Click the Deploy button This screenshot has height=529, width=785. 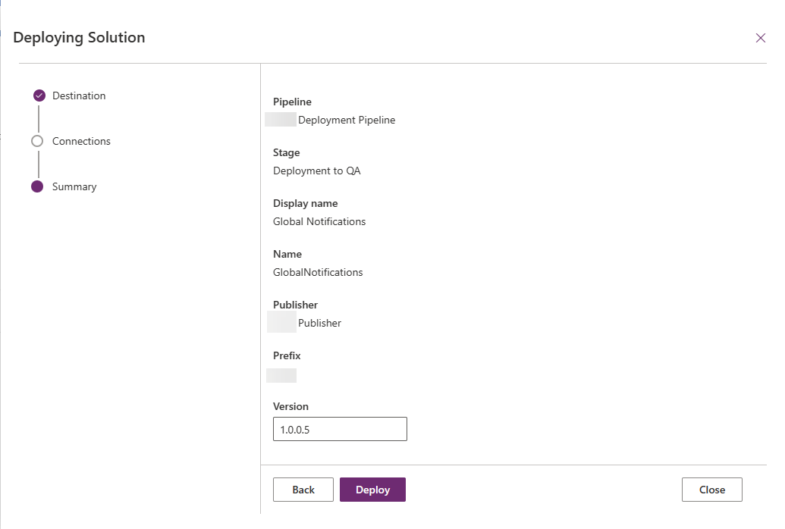372,490
